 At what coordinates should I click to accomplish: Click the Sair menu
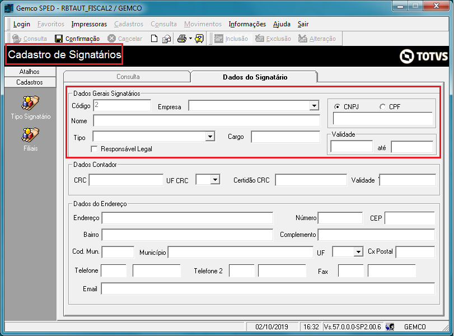click(303, 24)
